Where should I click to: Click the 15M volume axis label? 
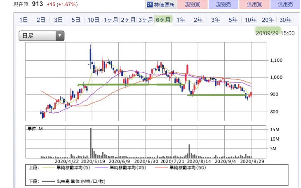275,129
